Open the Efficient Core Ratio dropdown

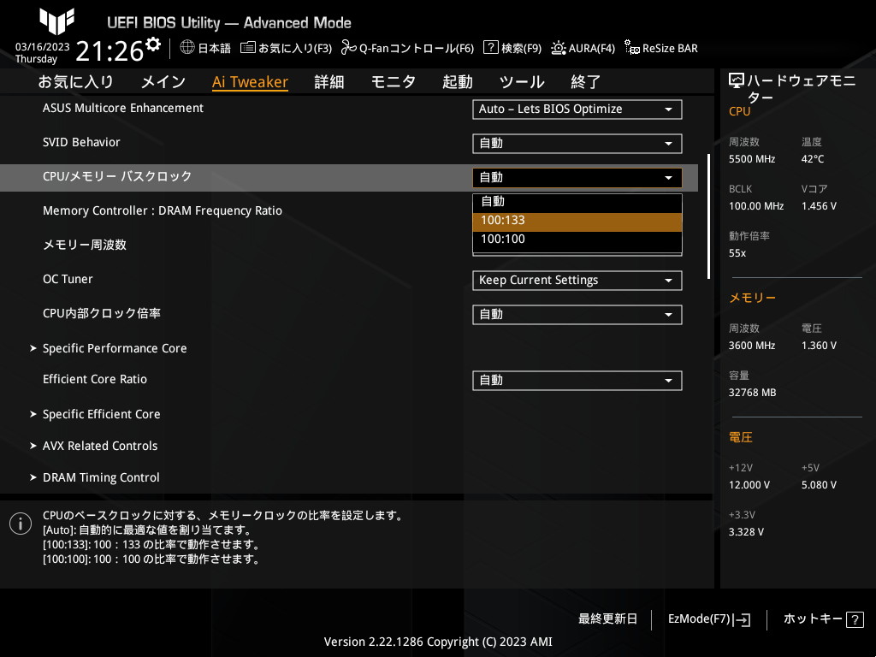577,381
